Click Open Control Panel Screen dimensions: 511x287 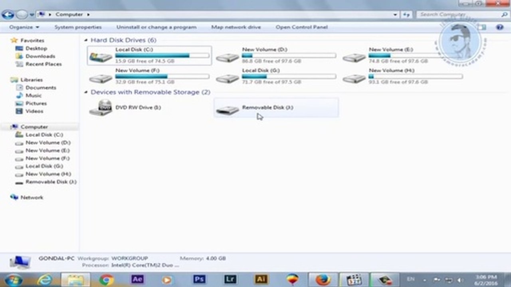tap(301, 27)
